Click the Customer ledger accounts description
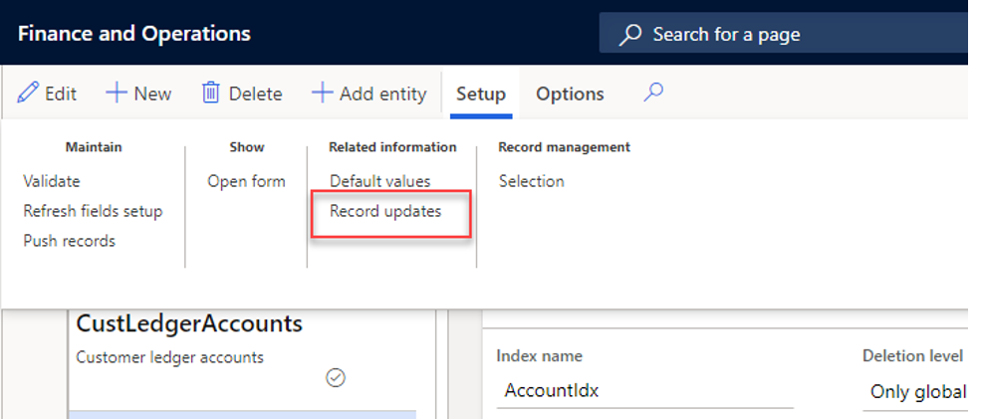The width and height of the screenshot is (981, 419). pos(169,357)
